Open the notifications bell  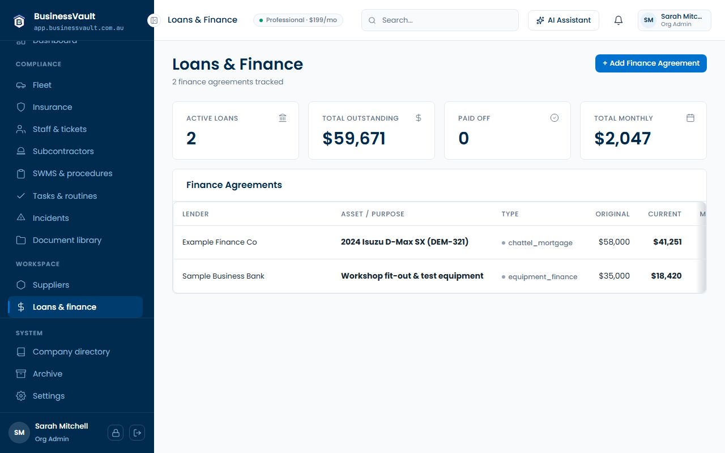pyautogui.click(x=619, y=20)
